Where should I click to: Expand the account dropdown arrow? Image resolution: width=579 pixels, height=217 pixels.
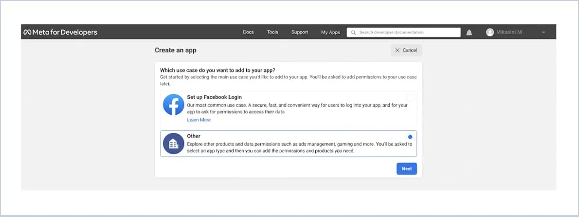543,33
